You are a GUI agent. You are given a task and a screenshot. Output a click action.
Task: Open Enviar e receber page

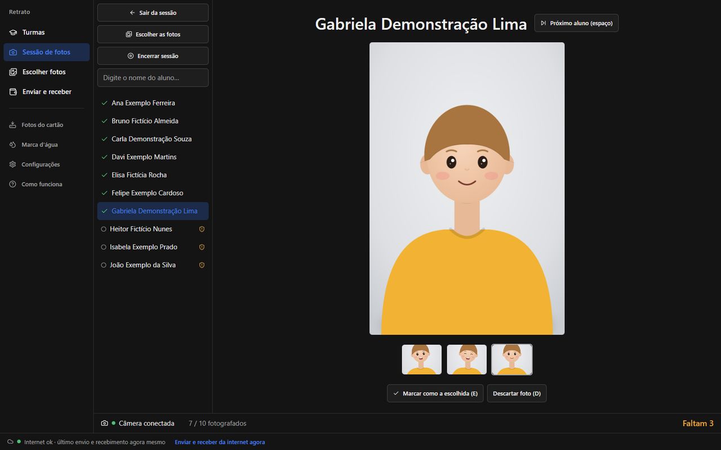coord(46,92)
